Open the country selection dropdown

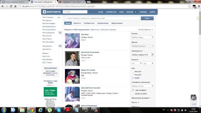[x=142, y=37]
